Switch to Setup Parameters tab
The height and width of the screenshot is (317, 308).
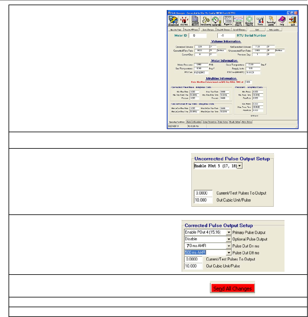210,122
